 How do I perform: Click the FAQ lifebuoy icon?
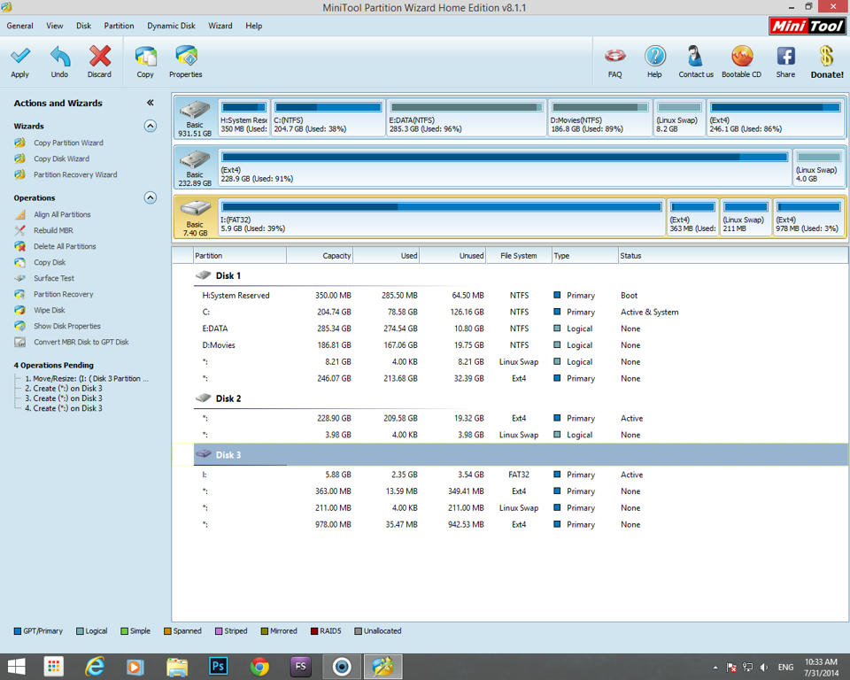(x=614, y=58)
